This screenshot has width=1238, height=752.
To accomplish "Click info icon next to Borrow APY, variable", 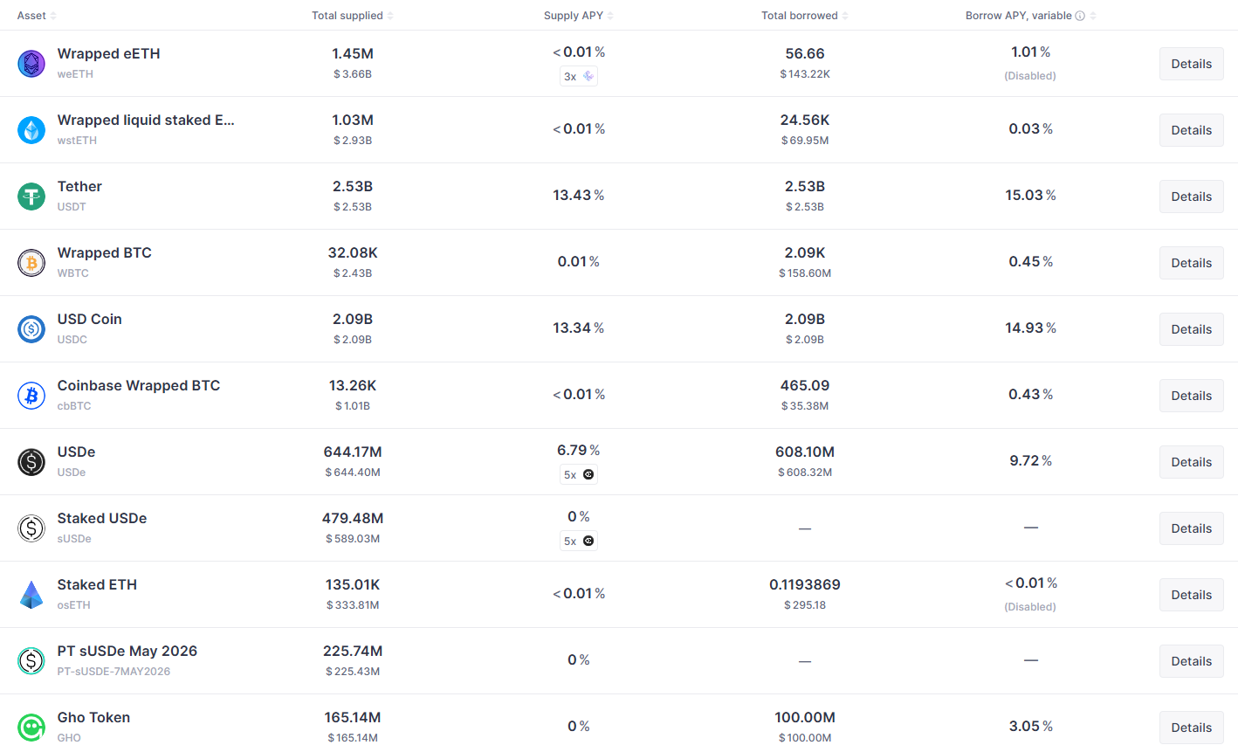I will (x=1080, y=16).
